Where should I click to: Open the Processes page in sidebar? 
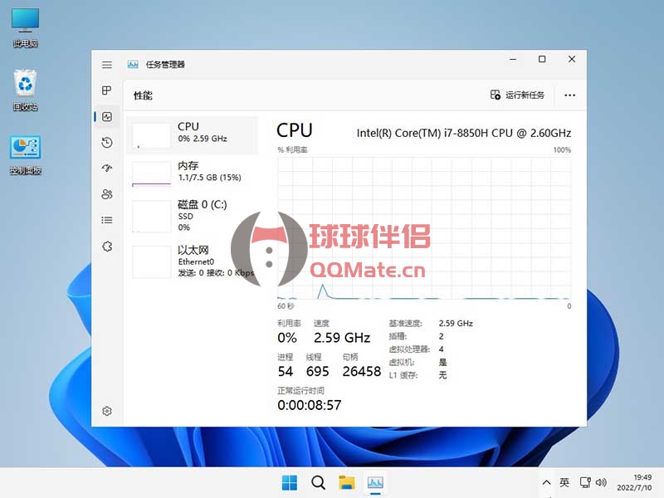(107, 90)
